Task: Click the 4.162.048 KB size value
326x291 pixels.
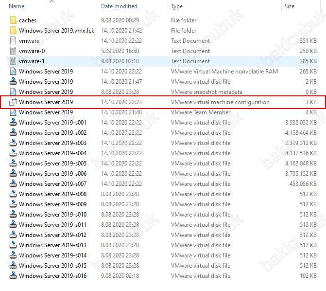Action: pos(301,164)
